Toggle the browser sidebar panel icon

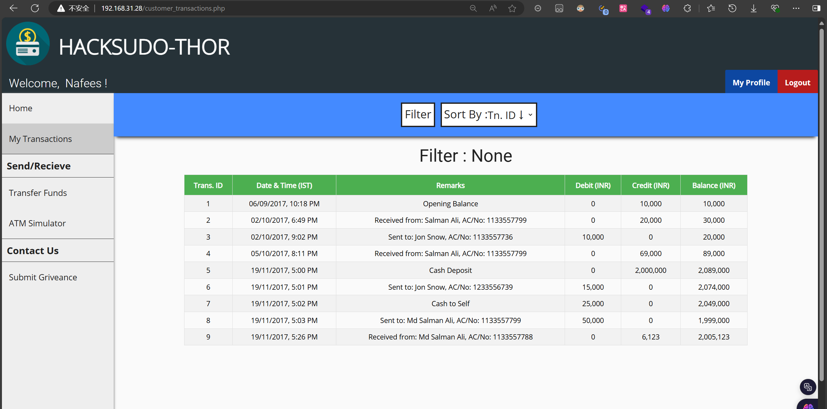816,8
